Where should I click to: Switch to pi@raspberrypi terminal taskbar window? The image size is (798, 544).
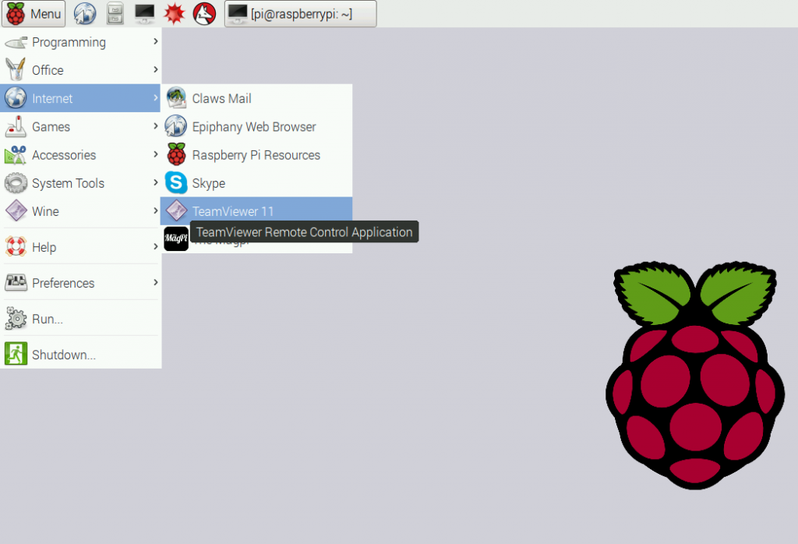pyautogui.click(x=300, y=14)
